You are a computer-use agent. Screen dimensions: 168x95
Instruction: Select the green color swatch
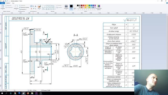[89, 5]
